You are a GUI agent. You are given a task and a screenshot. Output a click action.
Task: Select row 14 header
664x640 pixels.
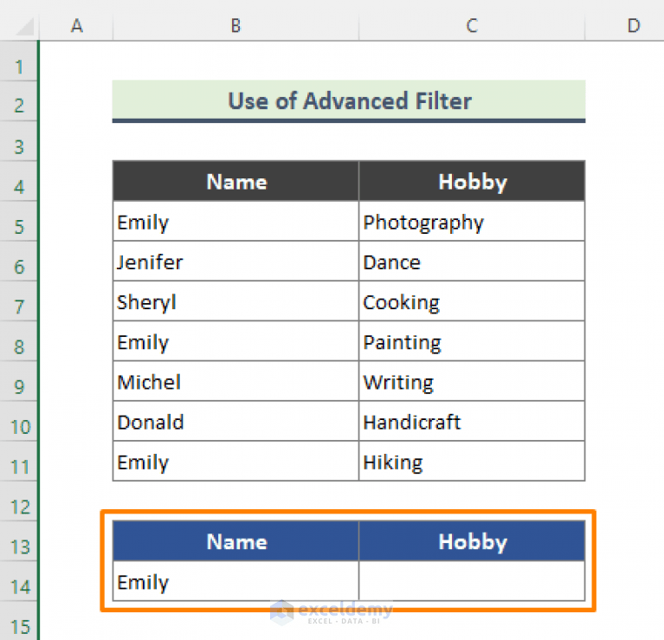tap(19, 581)
